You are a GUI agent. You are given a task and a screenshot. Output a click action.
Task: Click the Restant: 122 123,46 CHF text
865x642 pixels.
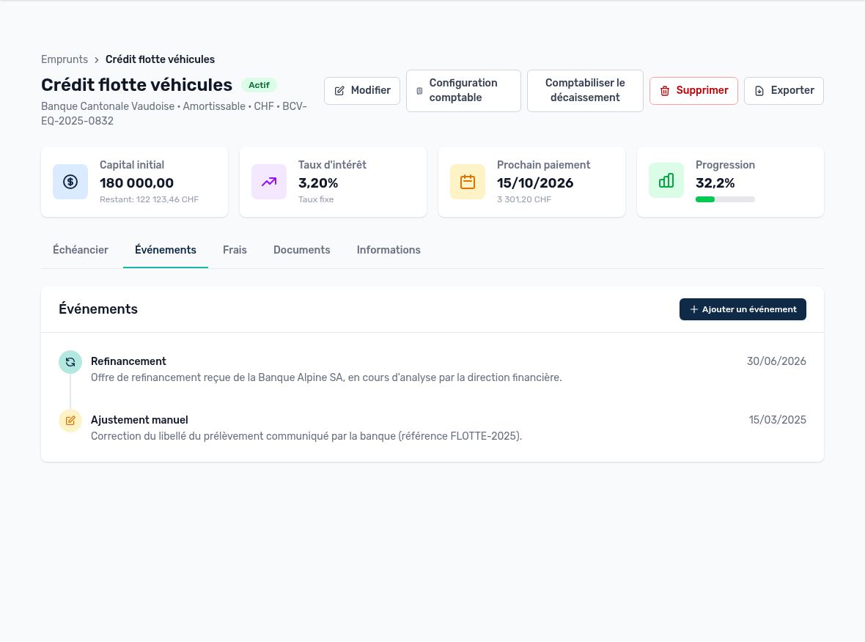click(x=149, y=199)
